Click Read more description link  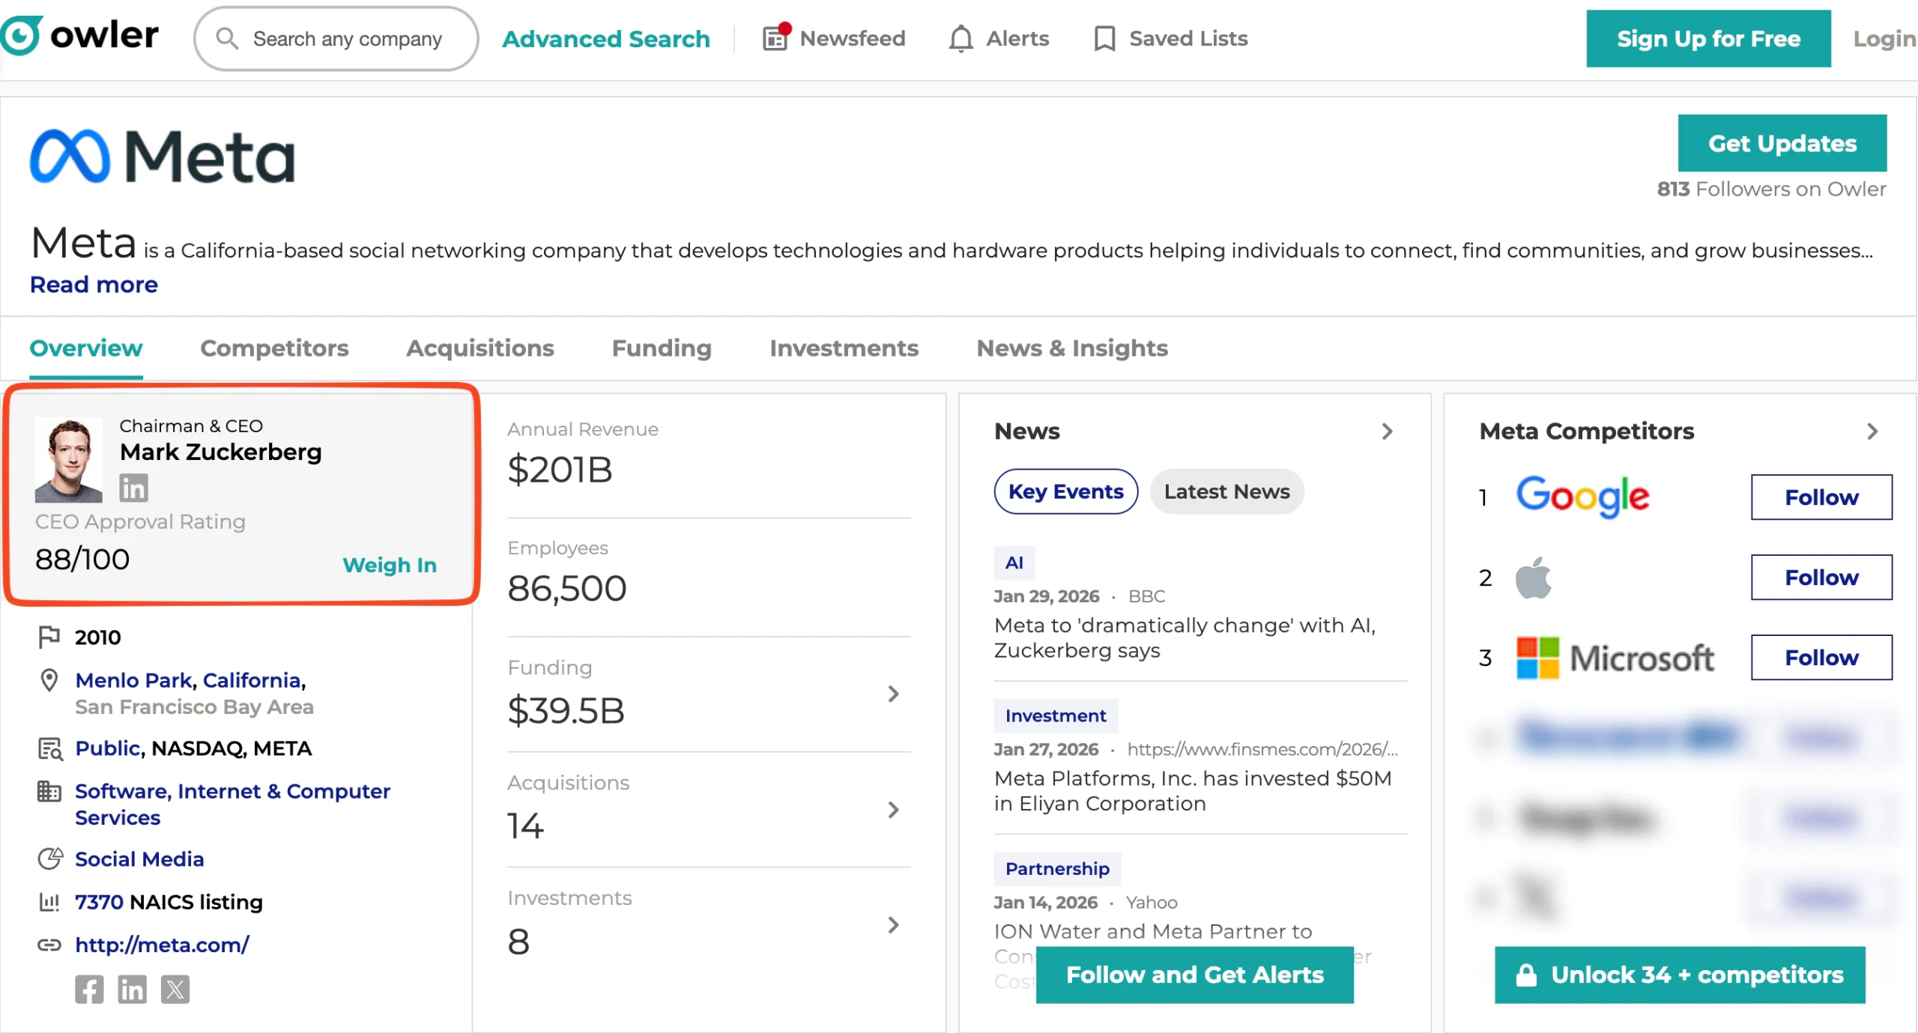pos(94,285)
